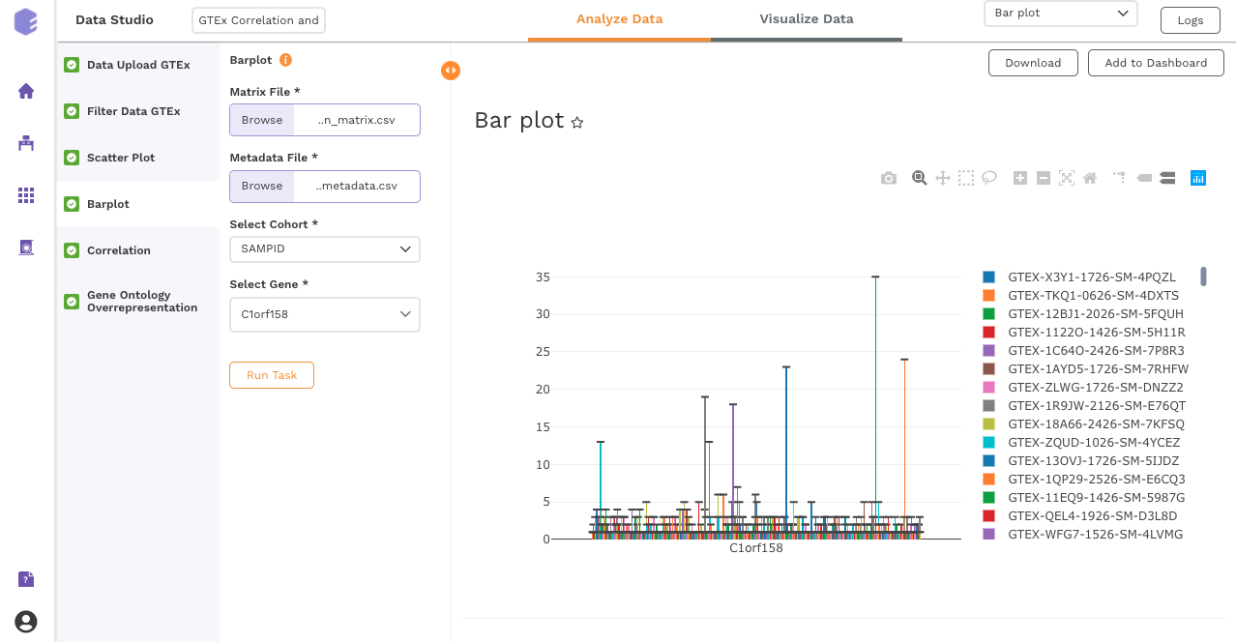Select the Zoom tool in the plot toolbar
This screenshot has width=1236, height=642.
(919, 178)
